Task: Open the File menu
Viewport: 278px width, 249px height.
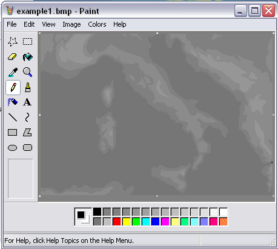Action: coord(12,24)
